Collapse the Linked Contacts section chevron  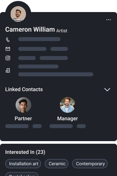click(107, 89)
